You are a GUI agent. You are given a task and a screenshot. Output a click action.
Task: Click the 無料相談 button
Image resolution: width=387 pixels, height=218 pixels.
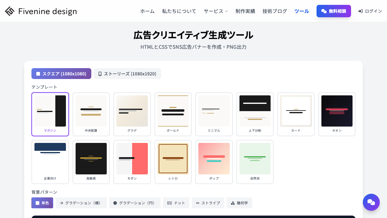(x=333, y=11)
